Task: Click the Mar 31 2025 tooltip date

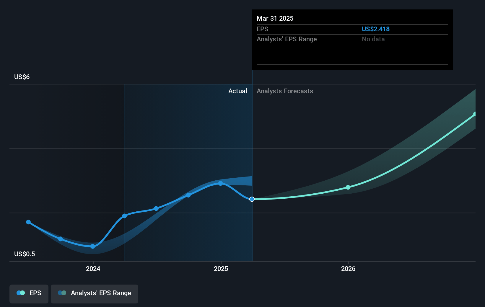Action: [275, 18]
